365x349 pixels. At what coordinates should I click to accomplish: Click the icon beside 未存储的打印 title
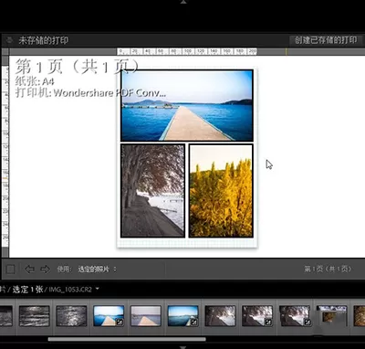[x=10, y=40]
